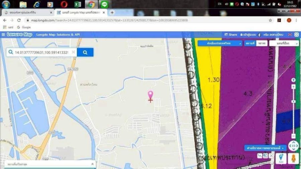Click the lock login link
Viewport: 301px width, 169px height.
pyautogui.click(x=248, y=35)
